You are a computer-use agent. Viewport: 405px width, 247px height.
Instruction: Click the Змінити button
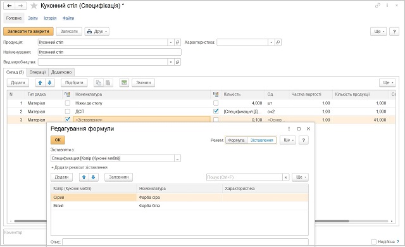point(144,83)
